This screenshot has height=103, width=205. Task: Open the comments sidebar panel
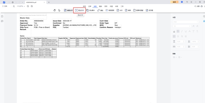[x=2, y=21]
